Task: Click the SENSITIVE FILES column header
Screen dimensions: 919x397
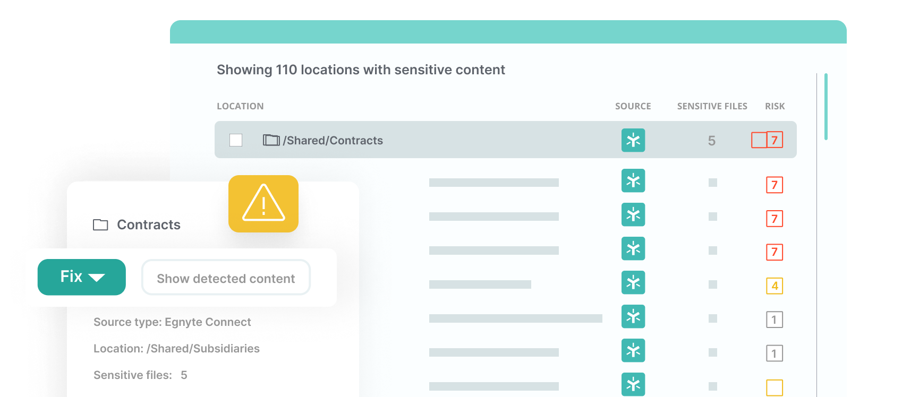Action: pyautogui.click(x=712, y=106)
